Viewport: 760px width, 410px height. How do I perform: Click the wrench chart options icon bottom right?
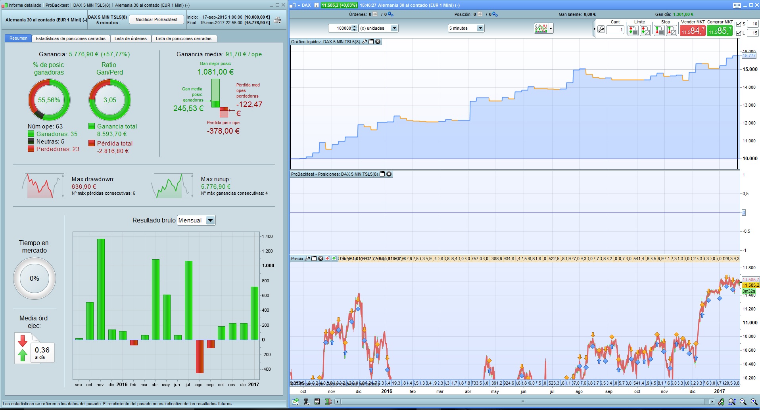[721, 402]
